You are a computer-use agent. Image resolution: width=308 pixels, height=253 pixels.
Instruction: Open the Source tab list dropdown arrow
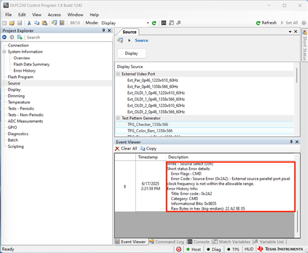290,32
